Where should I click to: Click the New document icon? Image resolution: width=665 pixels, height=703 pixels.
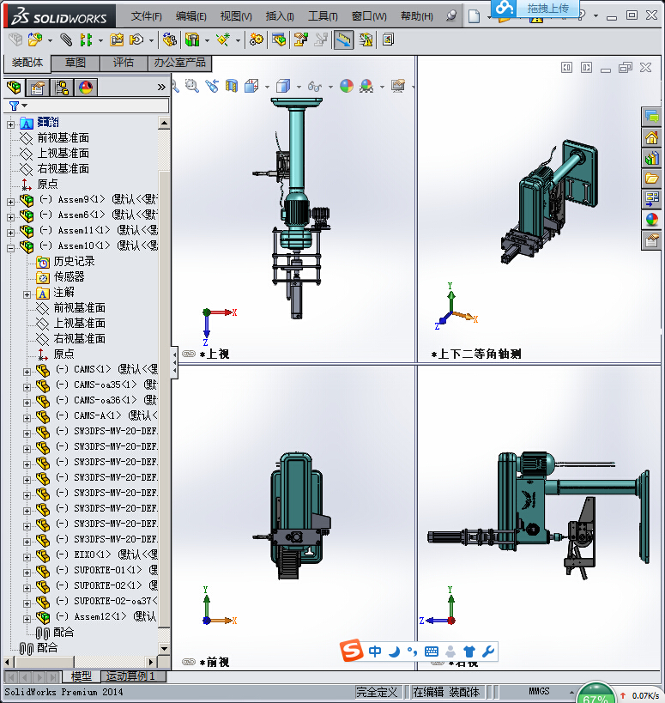[x=475, y=16]
